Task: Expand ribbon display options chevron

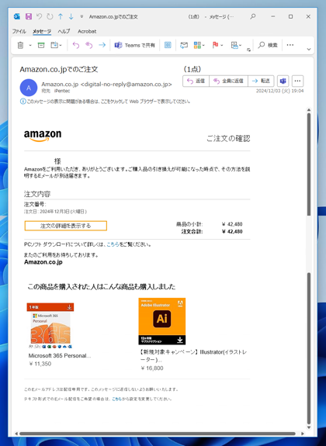Action: (309, 49)
